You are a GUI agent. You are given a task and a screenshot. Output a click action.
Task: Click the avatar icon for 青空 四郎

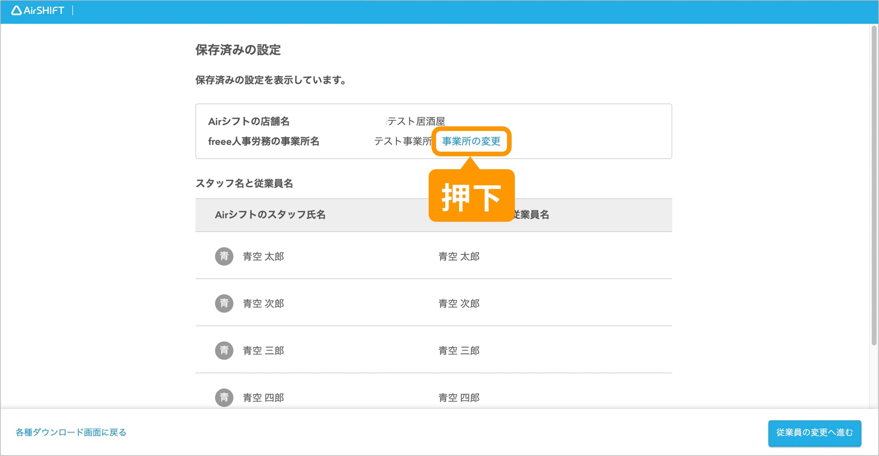pos(224,397)
